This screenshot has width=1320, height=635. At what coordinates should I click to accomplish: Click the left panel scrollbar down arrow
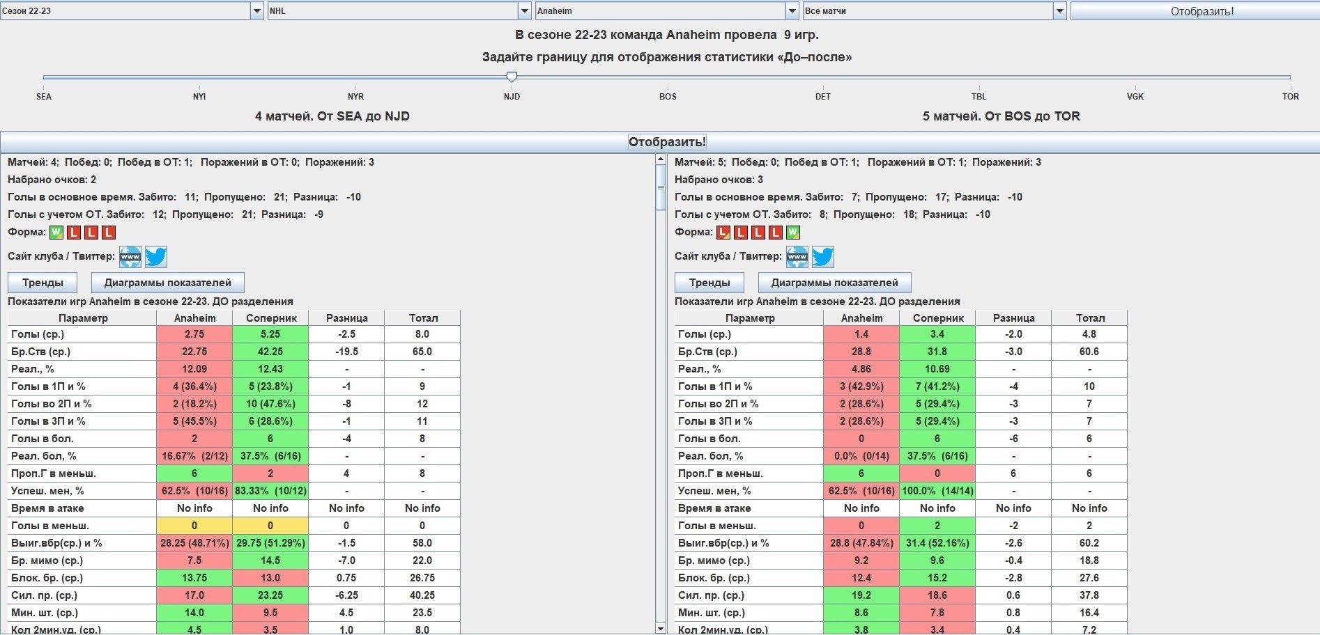tap(661, 628)
